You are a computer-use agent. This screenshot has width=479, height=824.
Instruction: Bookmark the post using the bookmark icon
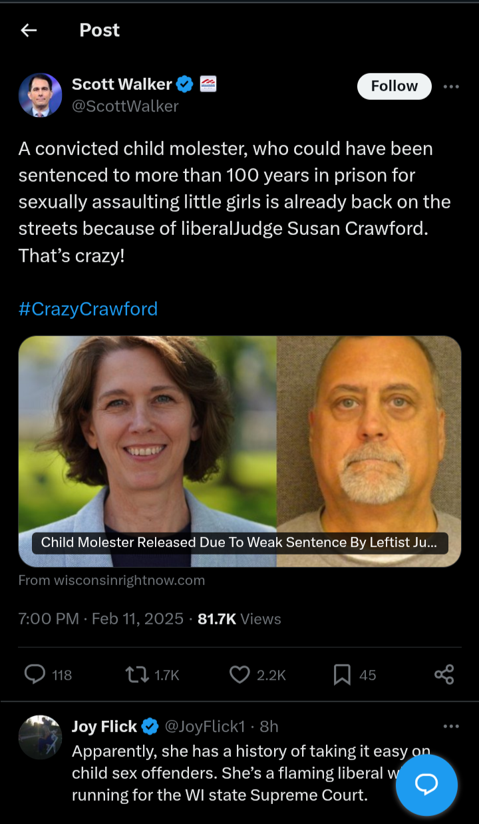342,674
